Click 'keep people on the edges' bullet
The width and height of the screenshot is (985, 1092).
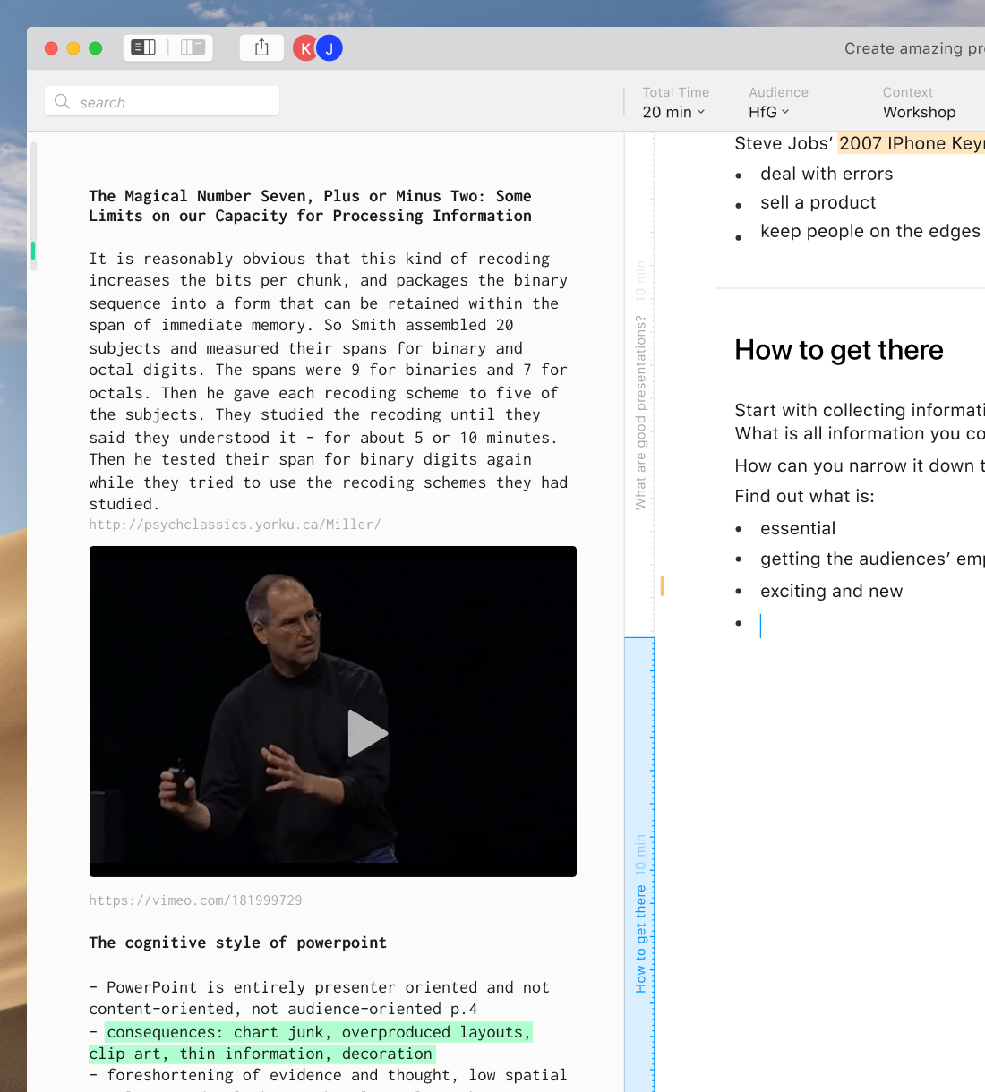[x=870, y=231]
